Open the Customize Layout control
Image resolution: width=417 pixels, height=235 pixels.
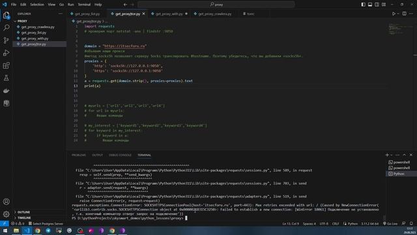[x=384, y=5]
